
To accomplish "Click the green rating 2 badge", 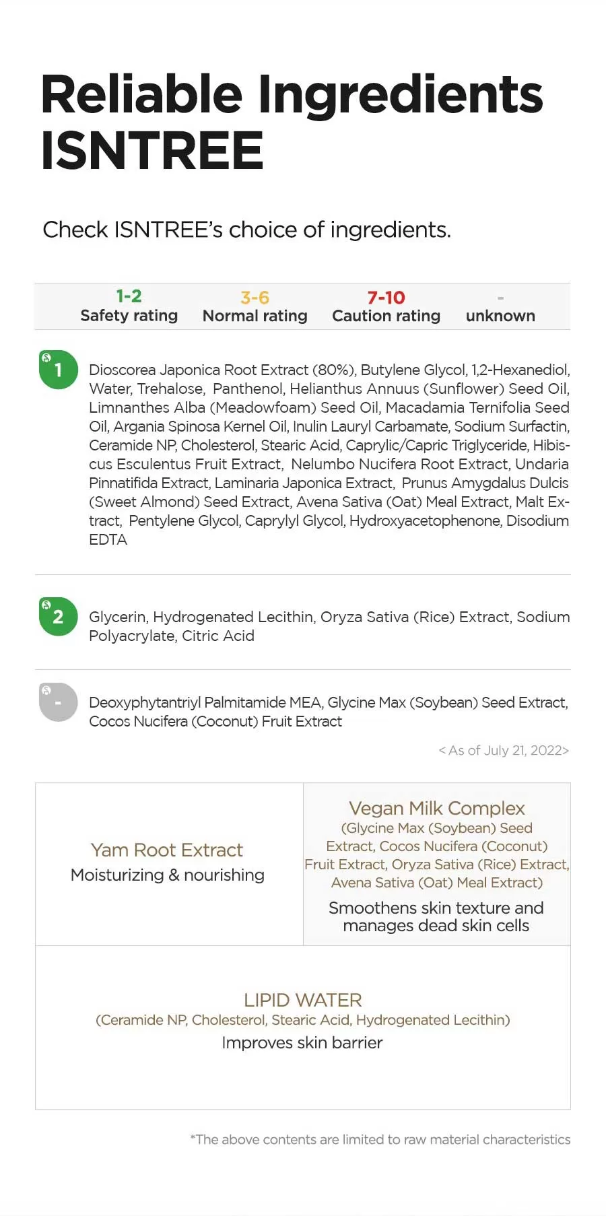I will coord(59,617).
